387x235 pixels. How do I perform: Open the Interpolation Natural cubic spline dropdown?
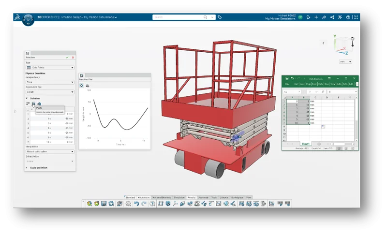pos(50,151)
